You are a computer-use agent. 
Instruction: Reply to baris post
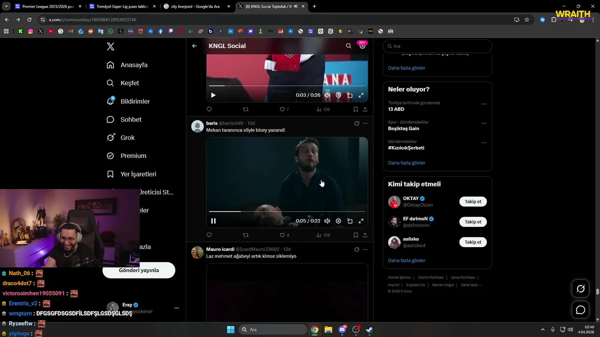pyautogui.click(x=209, y=235)
